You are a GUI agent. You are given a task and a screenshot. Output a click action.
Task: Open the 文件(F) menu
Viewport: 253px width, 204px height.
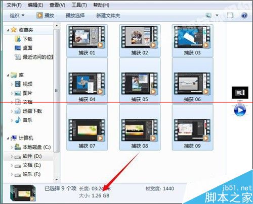[x=14, y=5]
